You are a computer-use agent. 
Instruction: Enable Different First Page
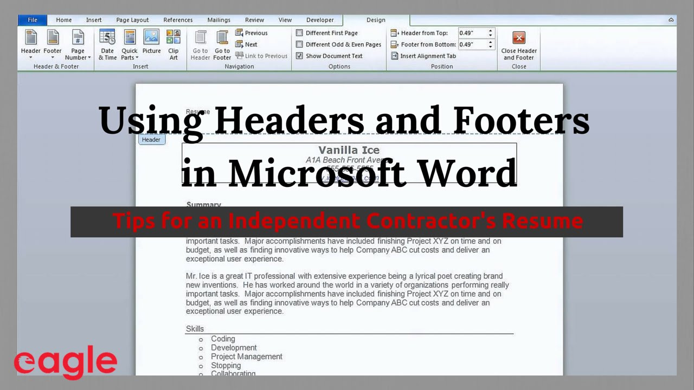[x=299, y=32]
